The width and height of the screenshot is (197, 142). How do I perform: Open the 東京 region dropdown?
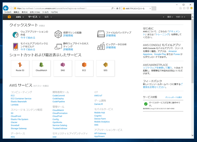(x=170, y=17)
